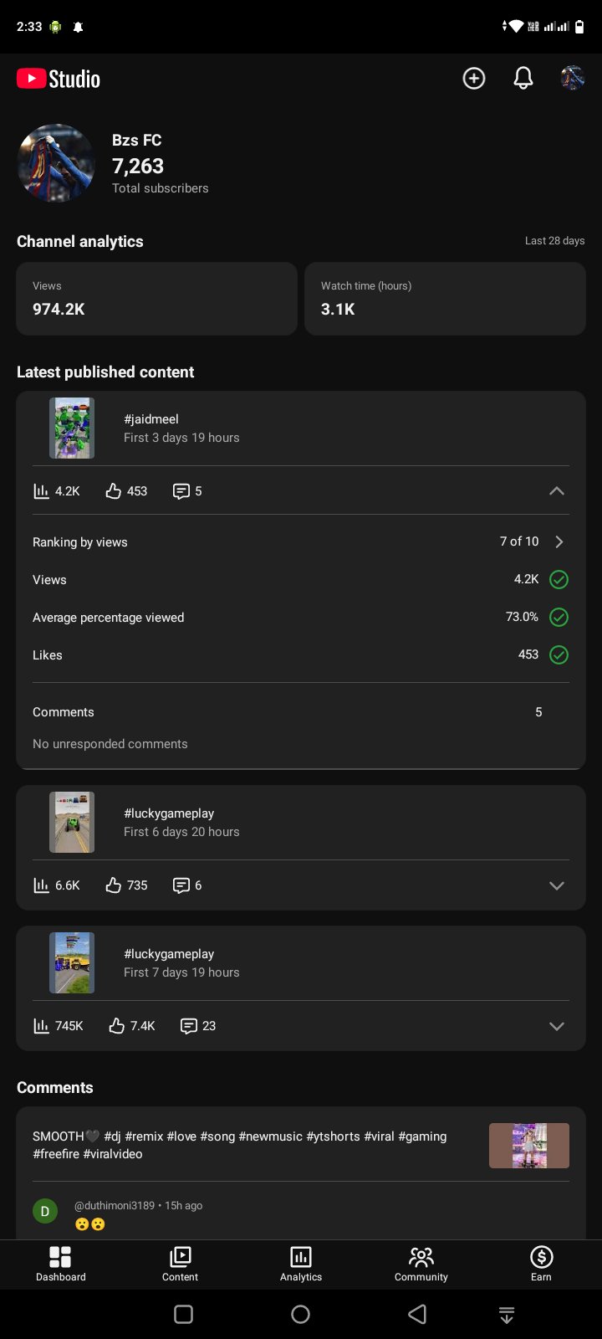Open account avatar in top right corner
This screenshot has height=1339, width=602.
[573, 79]
